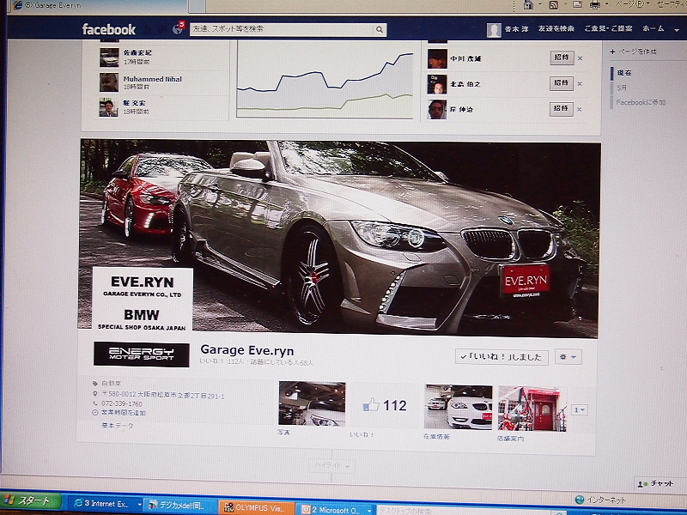Image resolution: width=687 pixels, height=515 pixels.
Task: Click into the Facebook search field
Action: (x=280, y=29)
